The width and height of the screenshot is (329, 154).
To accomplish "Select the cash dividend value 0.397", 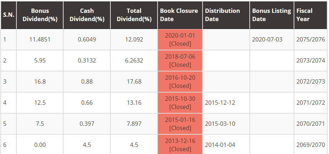I will (x=87, y=124).
